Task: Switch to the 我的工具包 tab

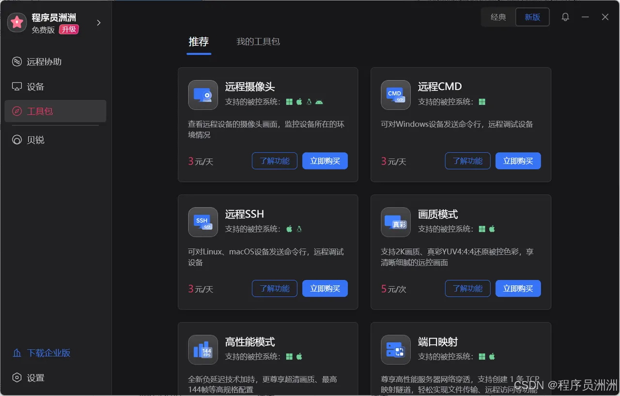Action: pyautogui.click(x=258, y=42)
